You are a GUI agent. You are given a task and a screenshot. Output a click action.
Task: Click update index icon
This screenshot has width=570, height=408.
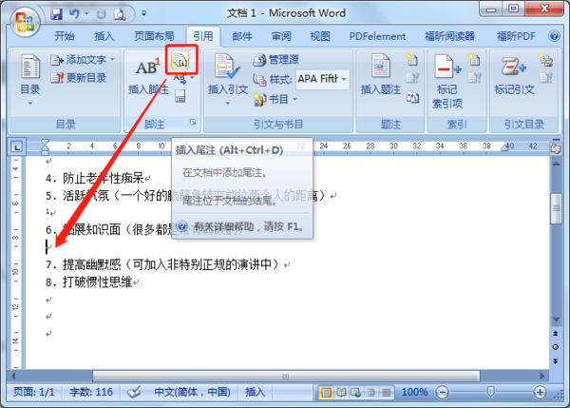(474, 78)
